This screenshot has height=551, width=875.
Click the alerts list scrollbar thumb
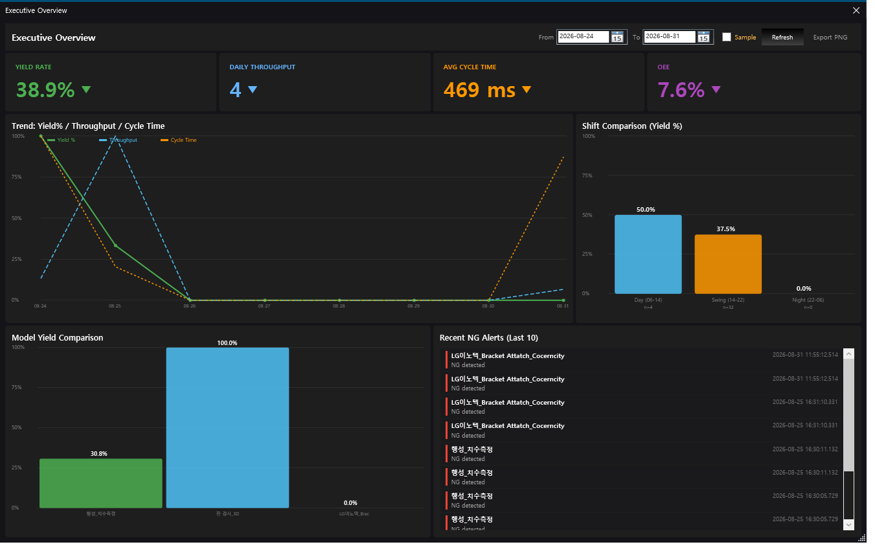[848, 415]
